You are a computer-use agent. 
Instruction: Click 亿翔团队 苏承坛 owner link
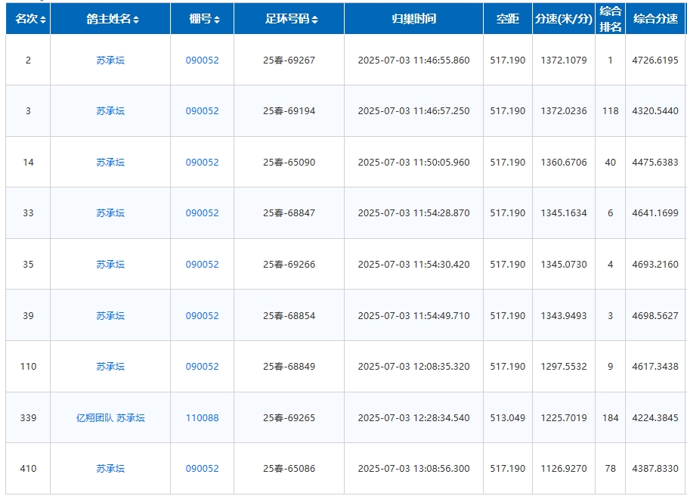click(x=110, y=418)
